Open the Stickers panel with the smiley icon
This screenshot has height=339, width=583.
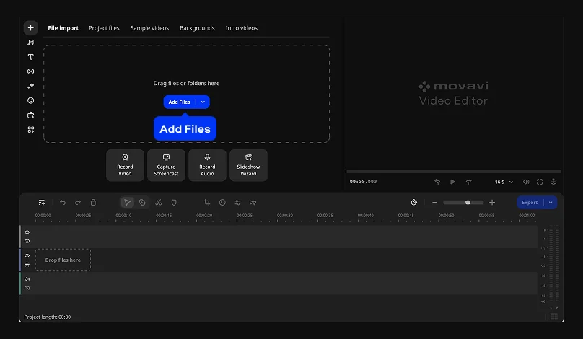click(30, 100)
